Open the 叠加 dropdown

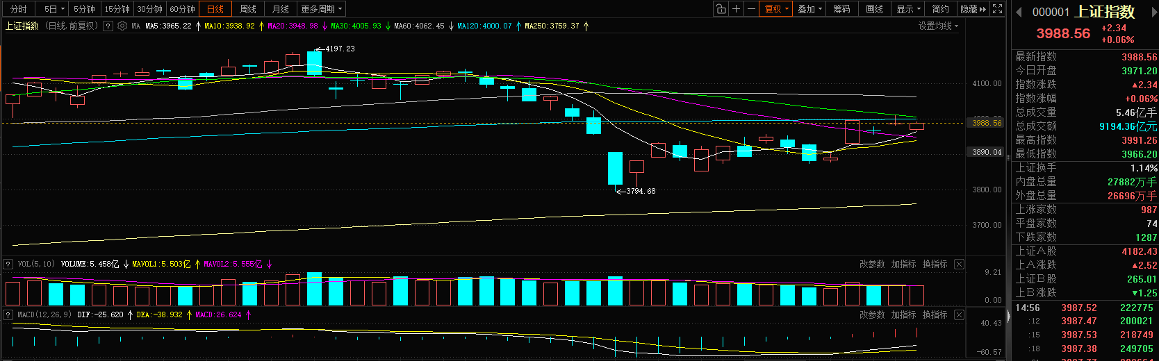point(809,9)
